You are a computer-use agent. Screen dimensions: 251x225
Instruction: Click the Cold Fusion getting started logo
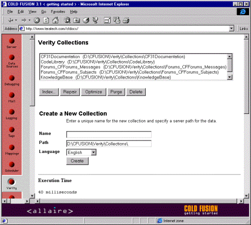point(201,210)
